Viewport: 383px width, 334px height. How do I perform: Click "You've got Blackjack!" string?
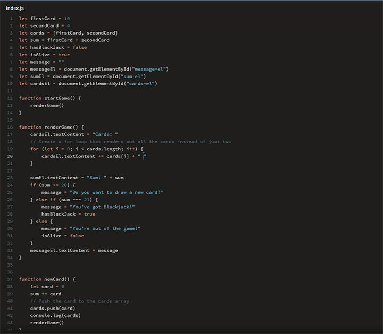pos(102,207)
